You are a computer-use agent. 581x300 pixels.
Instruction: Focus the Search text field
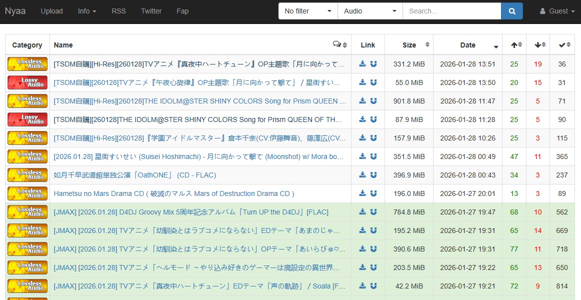tap(451, 11)
